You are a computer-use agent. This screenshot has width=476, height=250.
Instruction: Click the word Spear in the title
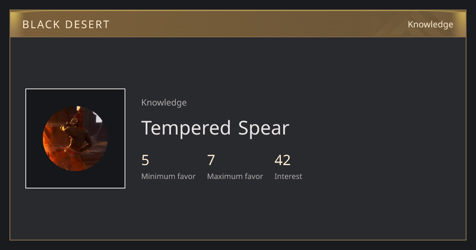pos(264,129)
